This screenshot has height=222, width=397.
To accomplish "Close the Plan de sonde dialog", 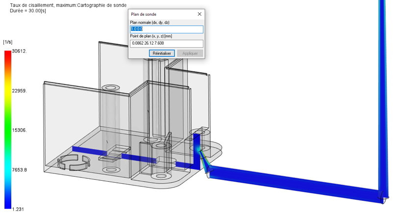I will [x=199, y=14].
